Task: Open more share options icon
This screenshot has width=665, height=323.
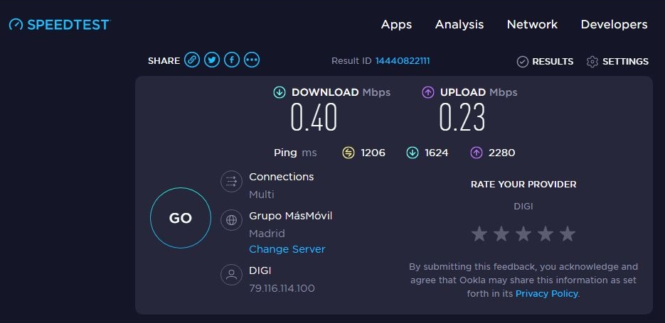Action: (252, 61)
